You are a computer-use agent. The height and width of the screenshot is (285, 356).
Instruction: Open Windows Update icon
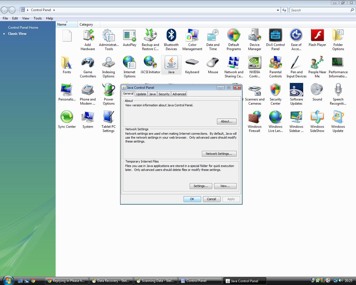pos(338,122)
